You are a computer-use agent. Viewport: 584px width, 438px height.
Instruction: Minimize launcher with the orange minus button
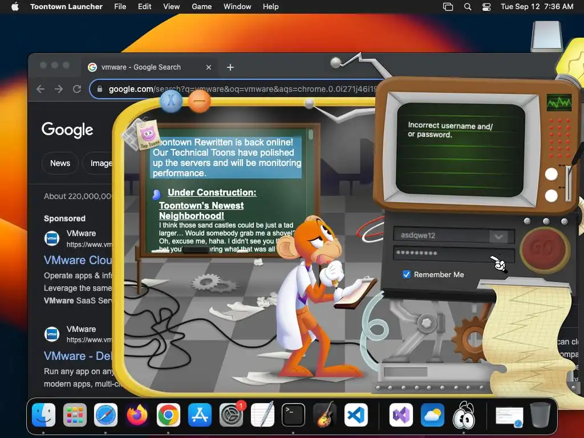pos(199,100)
